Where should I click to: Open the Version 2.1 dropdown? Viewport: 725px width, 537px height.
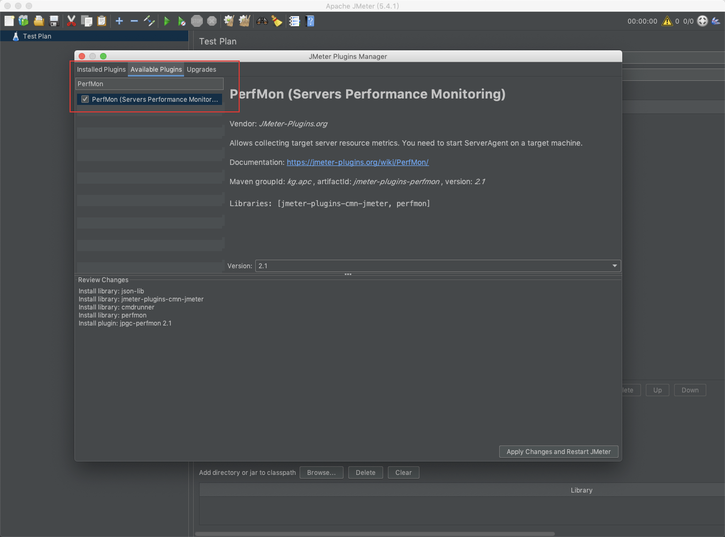click(x=438, y=266)
